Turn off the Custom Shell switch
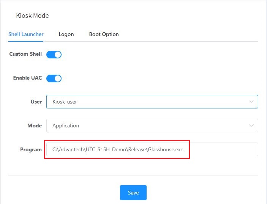This screenshot has height=204, width=267. coord(54,55)
